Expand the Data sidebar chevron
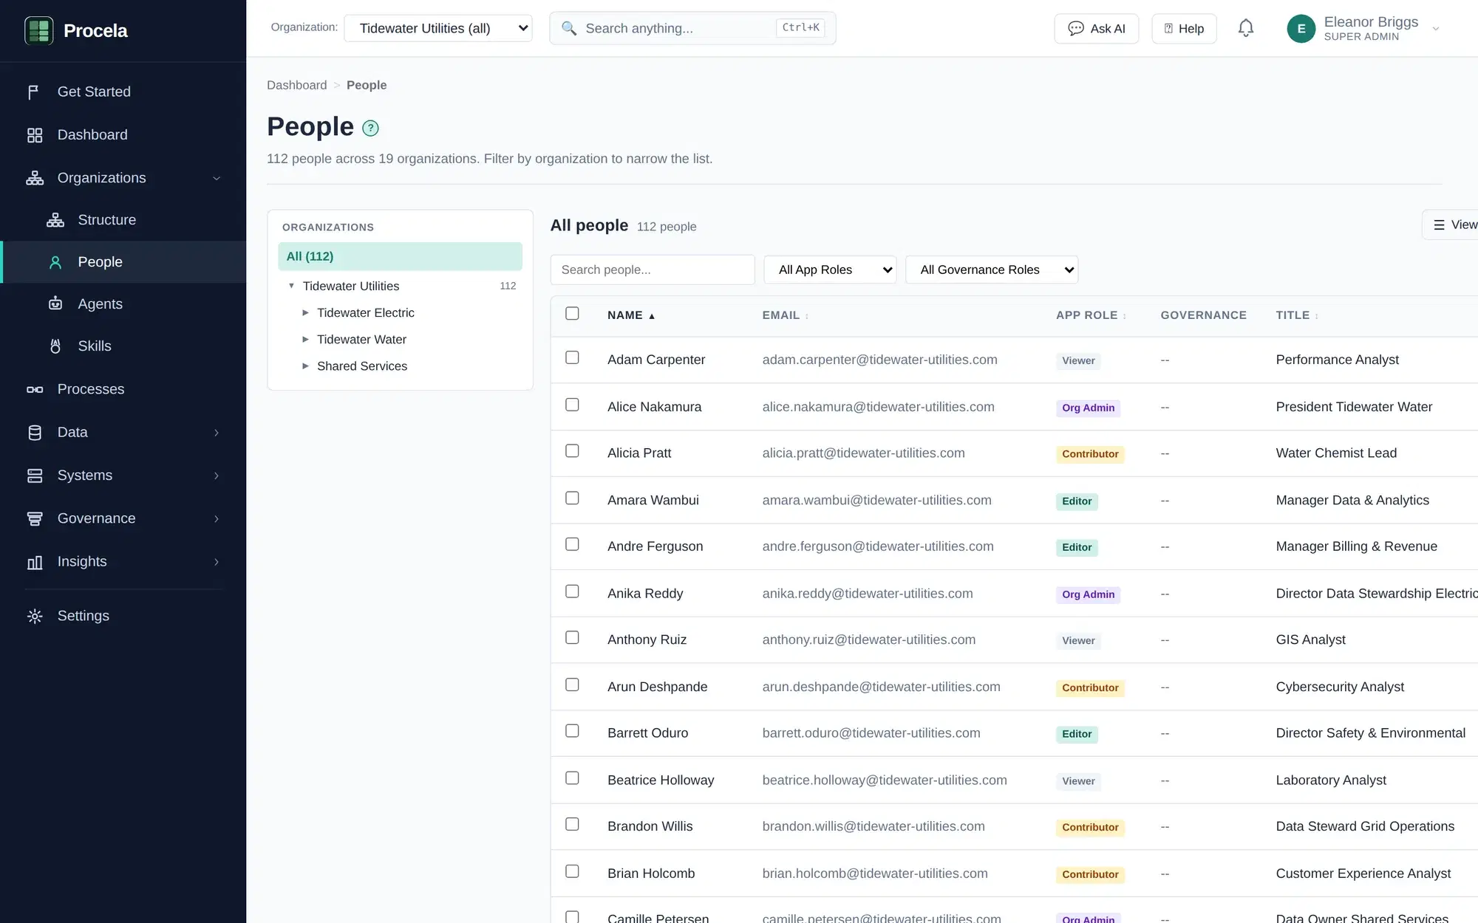 click(217, 433)
